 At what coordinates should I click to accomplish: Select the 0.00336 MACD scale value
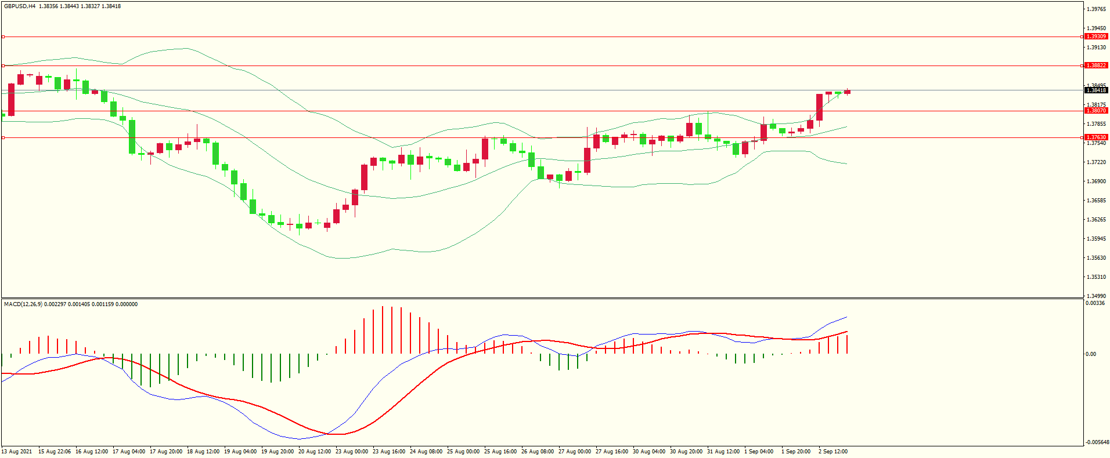[x=1095, y=303]
